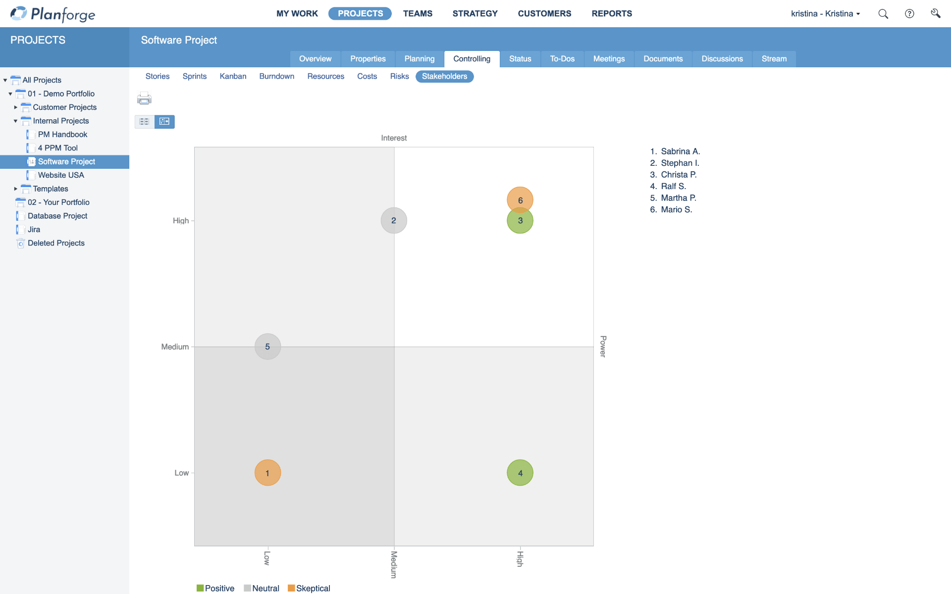This screenshot has height=594, width=951.
Task: Switch to the Overview tab
Action: [315, 59]
